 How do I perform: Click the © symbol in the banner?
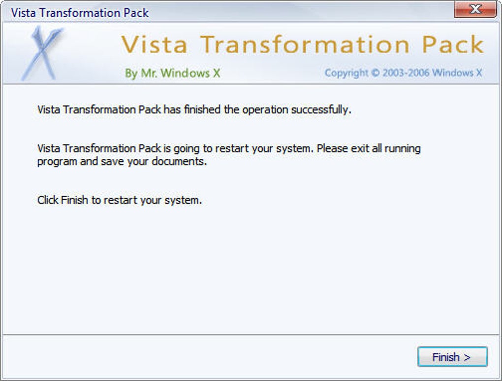(x=375, y=73)
